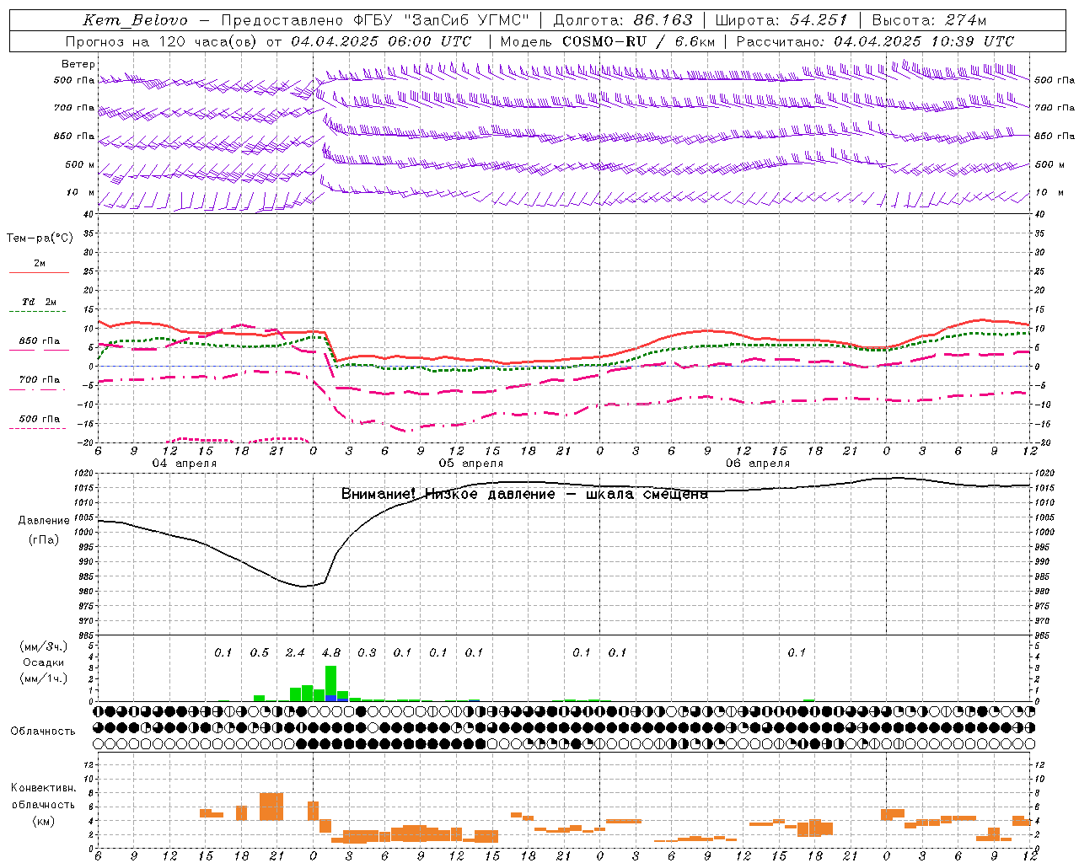The width and height of the screenshot is (1079, 863).
Task: Click the blue precipitation bar segment
Action: coord(331,699)
